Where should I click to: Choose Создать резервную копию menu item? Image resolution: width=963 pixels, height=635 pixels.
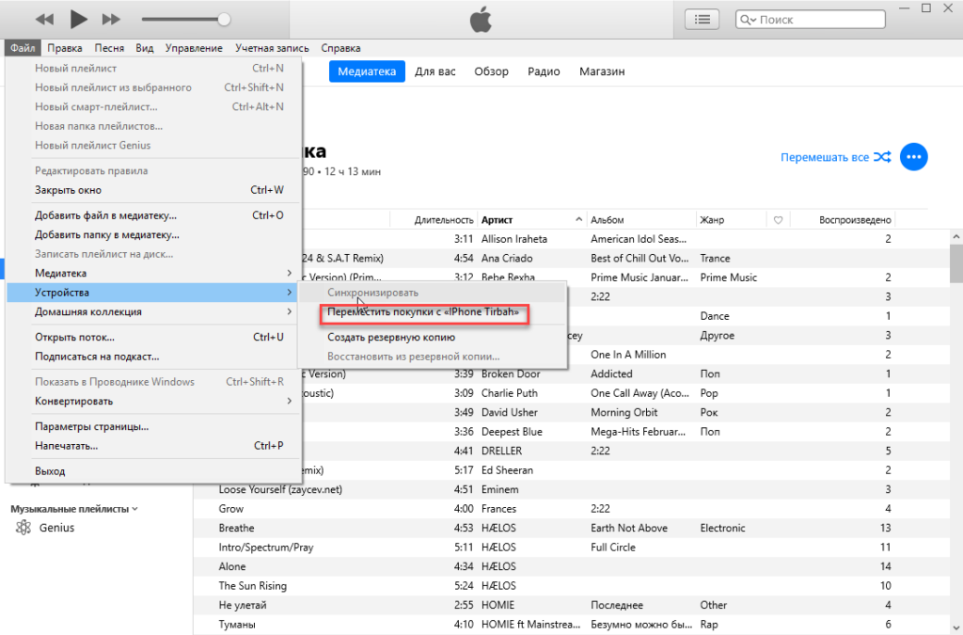click(391, 337)
